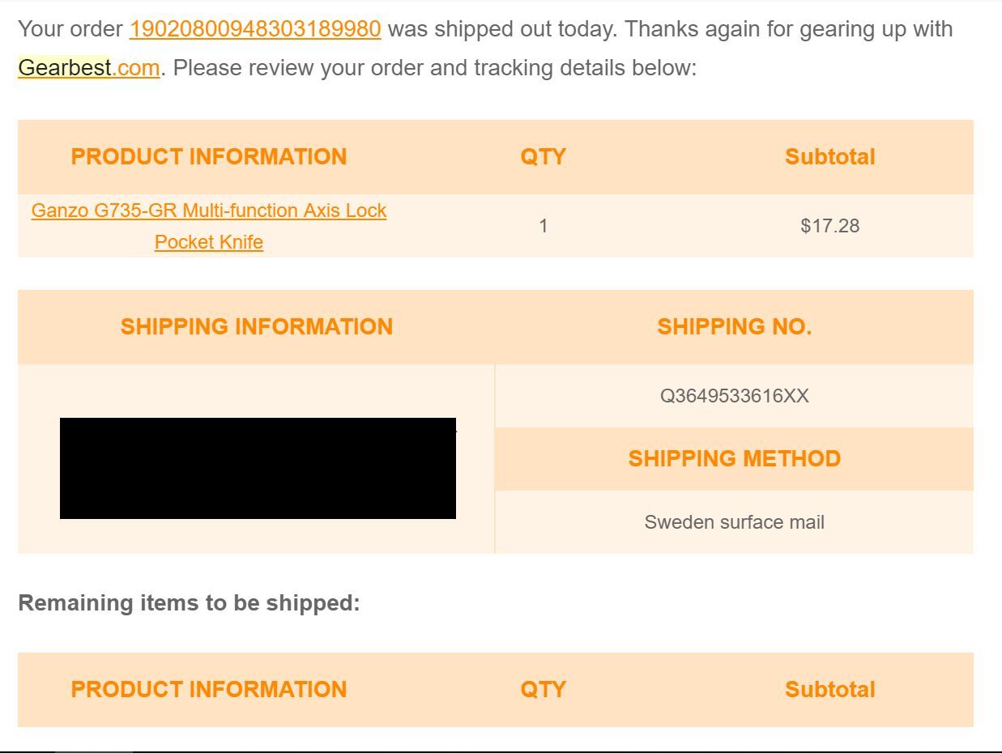Click the first table's PRODUCT INFORMATION header
The height and width of the screenshot is (753, 1002).
tap(209, 156)
